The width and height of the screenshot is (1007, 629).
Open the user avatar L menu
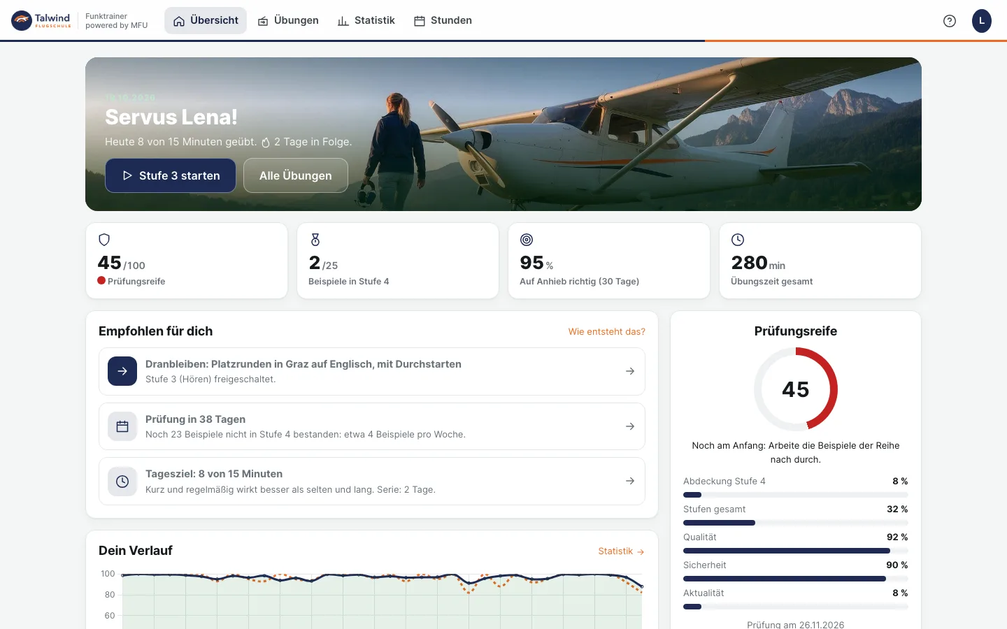pos(982,21)
